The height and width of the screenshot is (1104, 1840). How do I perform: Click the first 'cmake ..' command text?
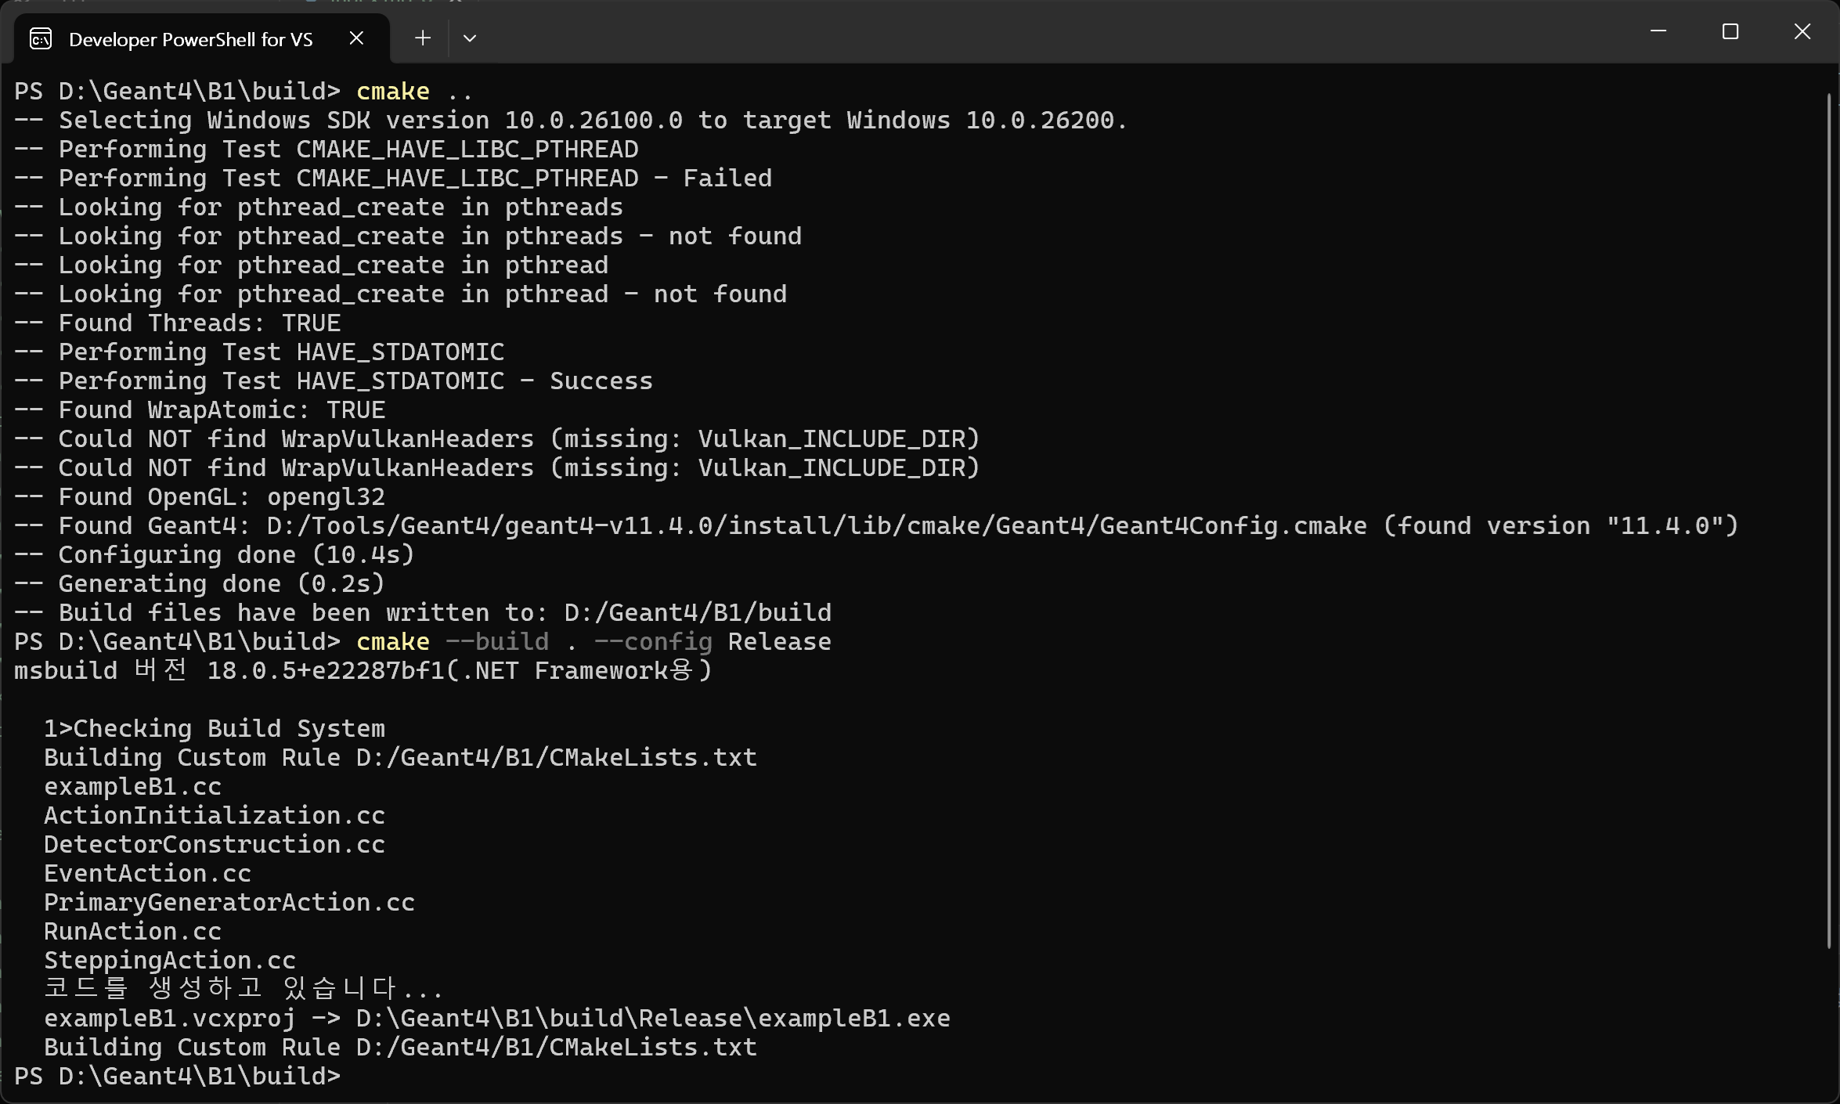tap(413, 92)
